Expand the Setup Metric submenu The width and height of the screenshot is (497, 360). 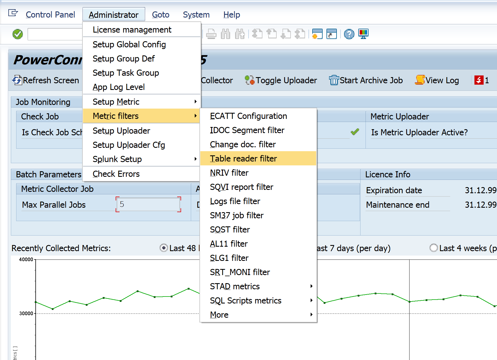142,102
